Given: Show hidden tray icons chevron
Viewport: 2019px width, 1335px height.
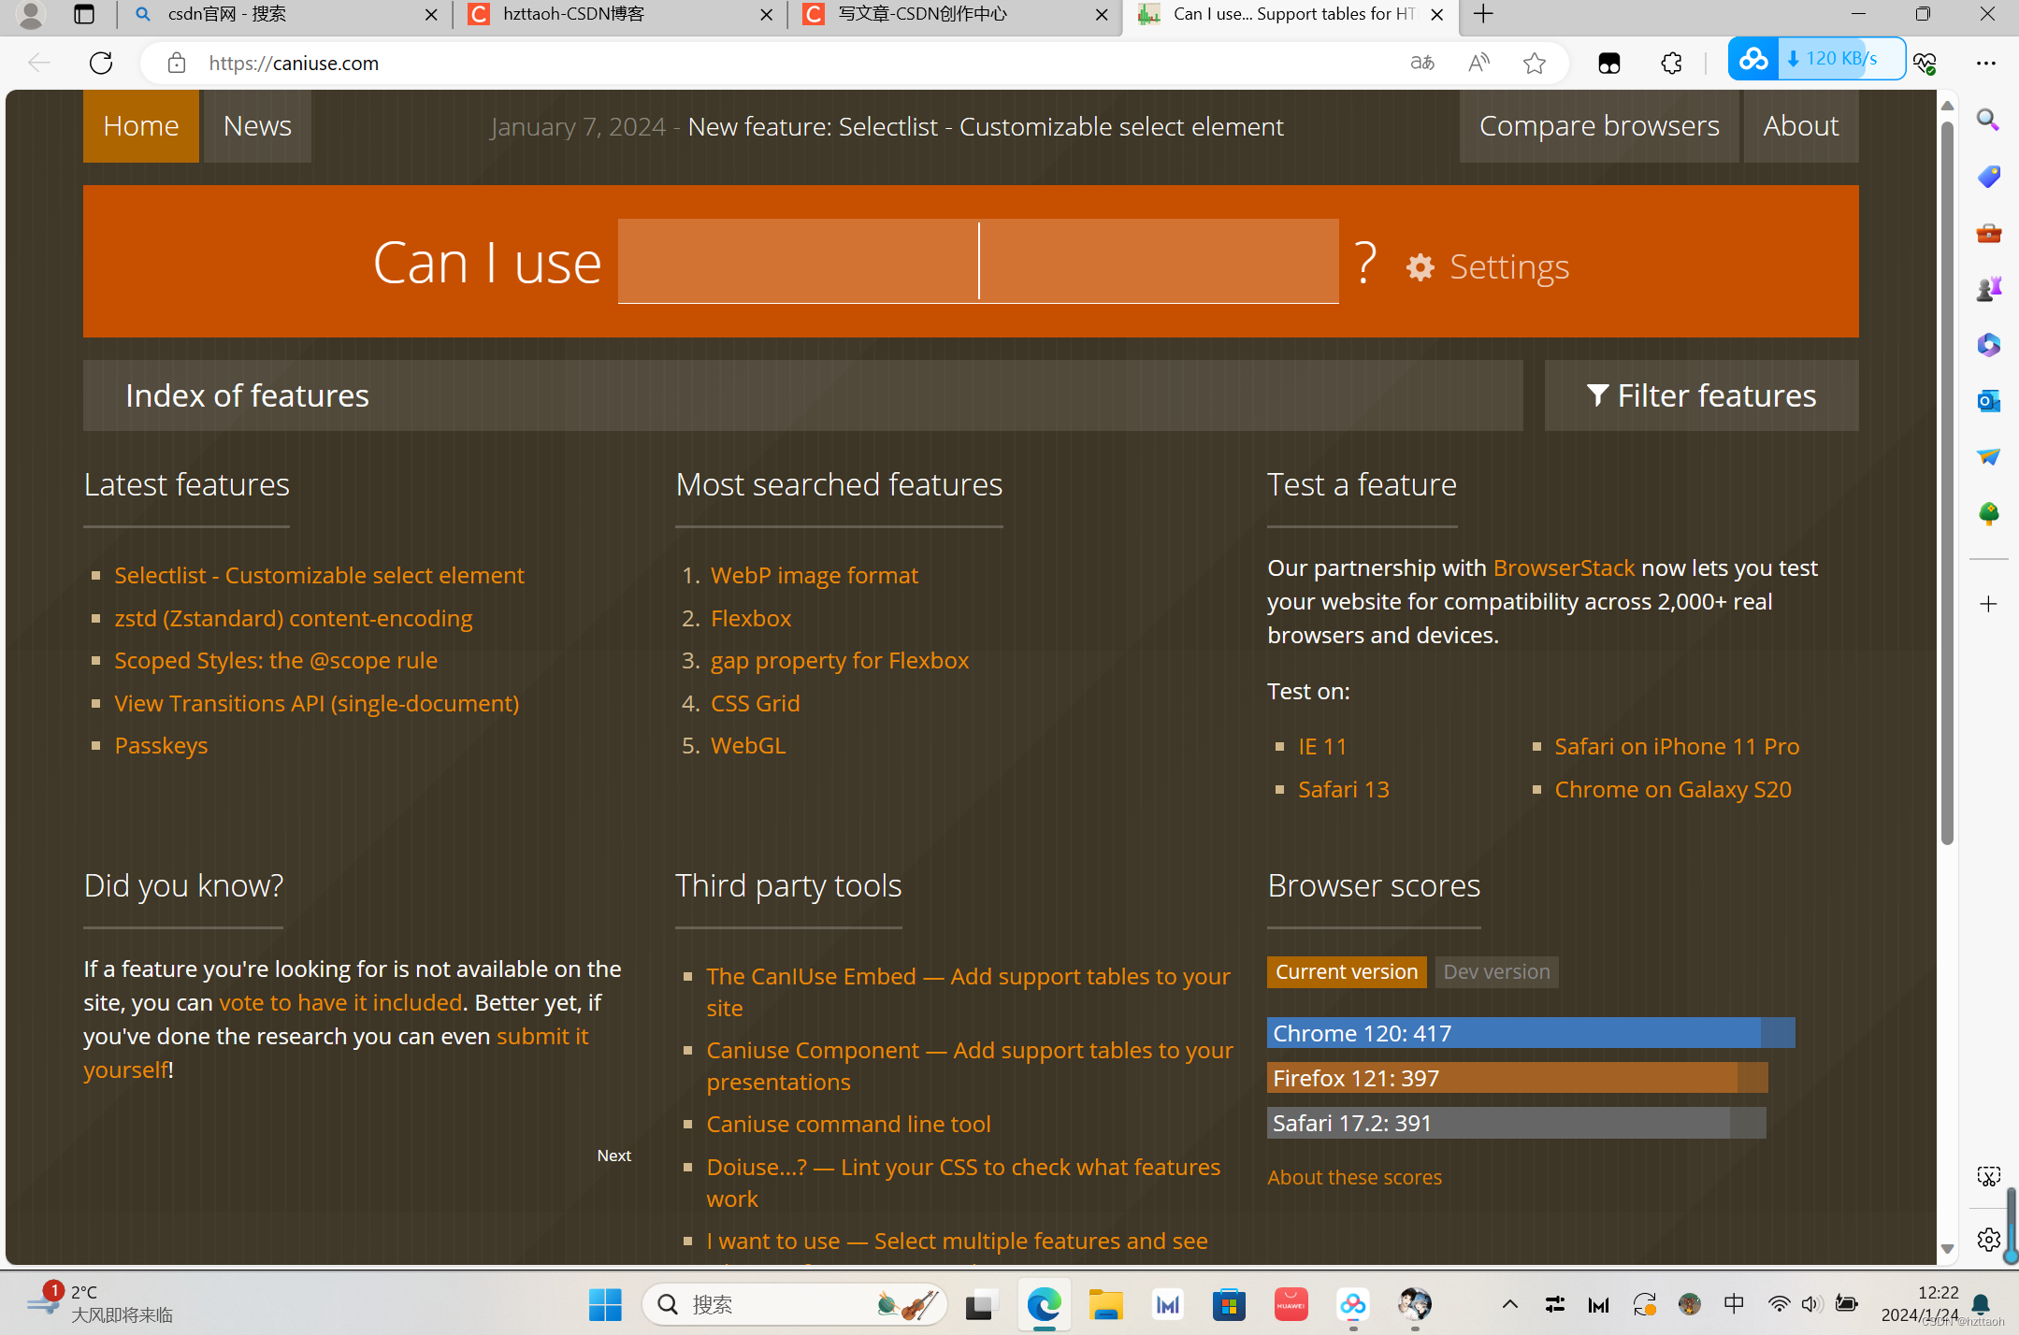Looking at the screenshot, I should pos(1509,1304).
